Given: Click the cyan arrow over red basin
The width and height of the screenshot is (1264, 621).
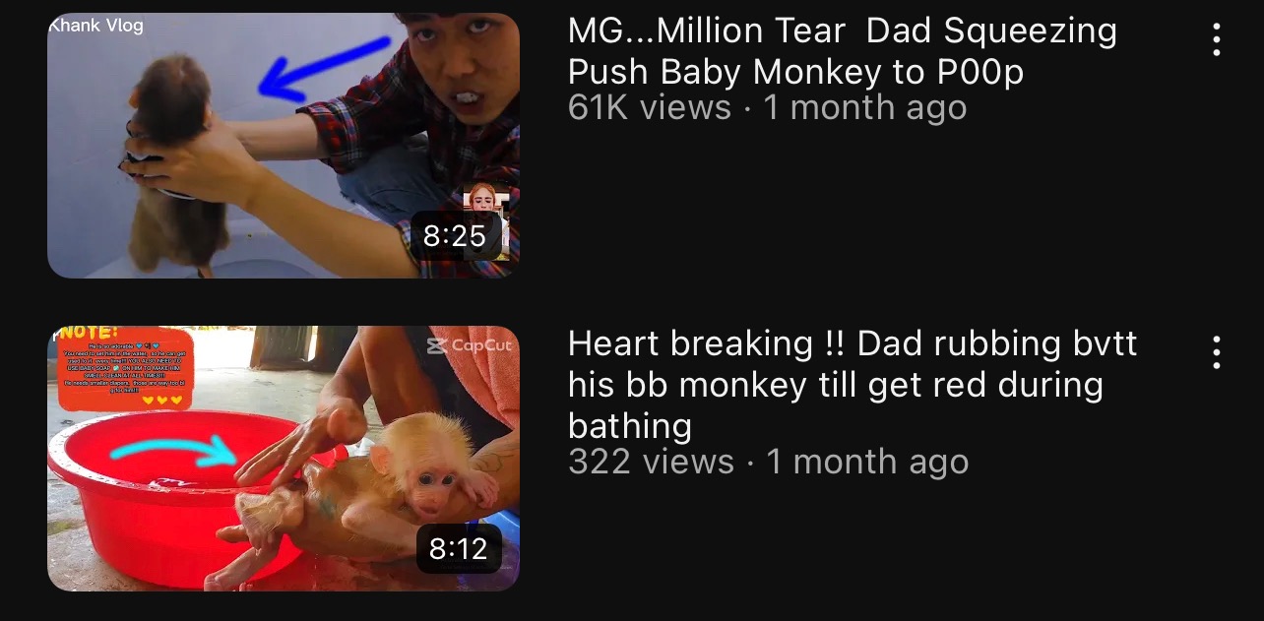Looking at the screenshot, I should pyautogui.click(x=173, y=453).
